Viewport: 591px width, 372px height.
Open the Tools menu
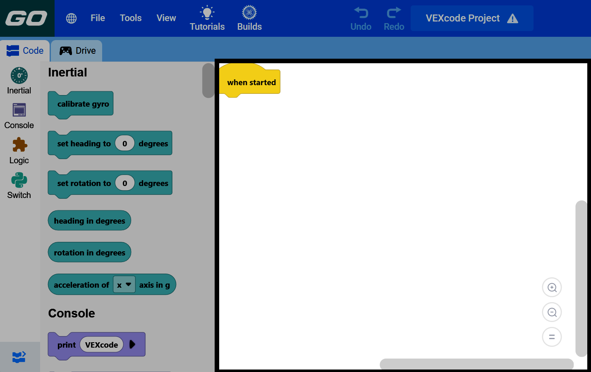[x=131, y=18]
